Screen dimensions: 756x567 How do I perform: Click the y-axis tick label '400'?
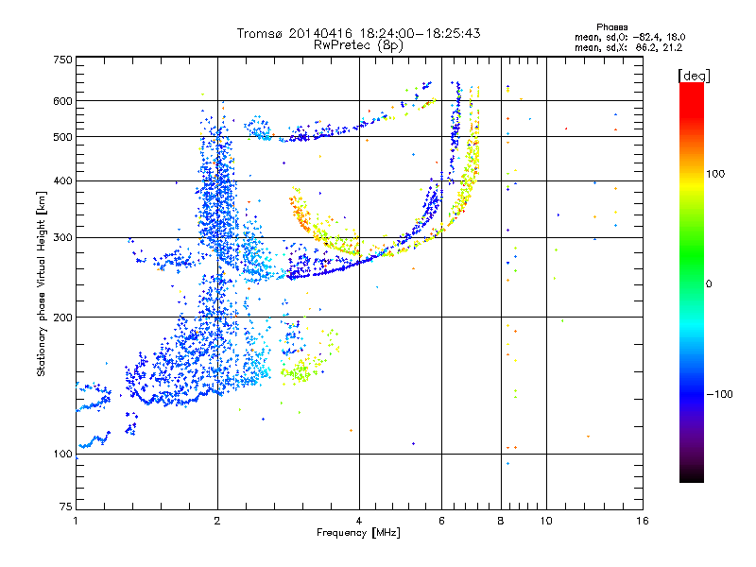pos(62,180)
